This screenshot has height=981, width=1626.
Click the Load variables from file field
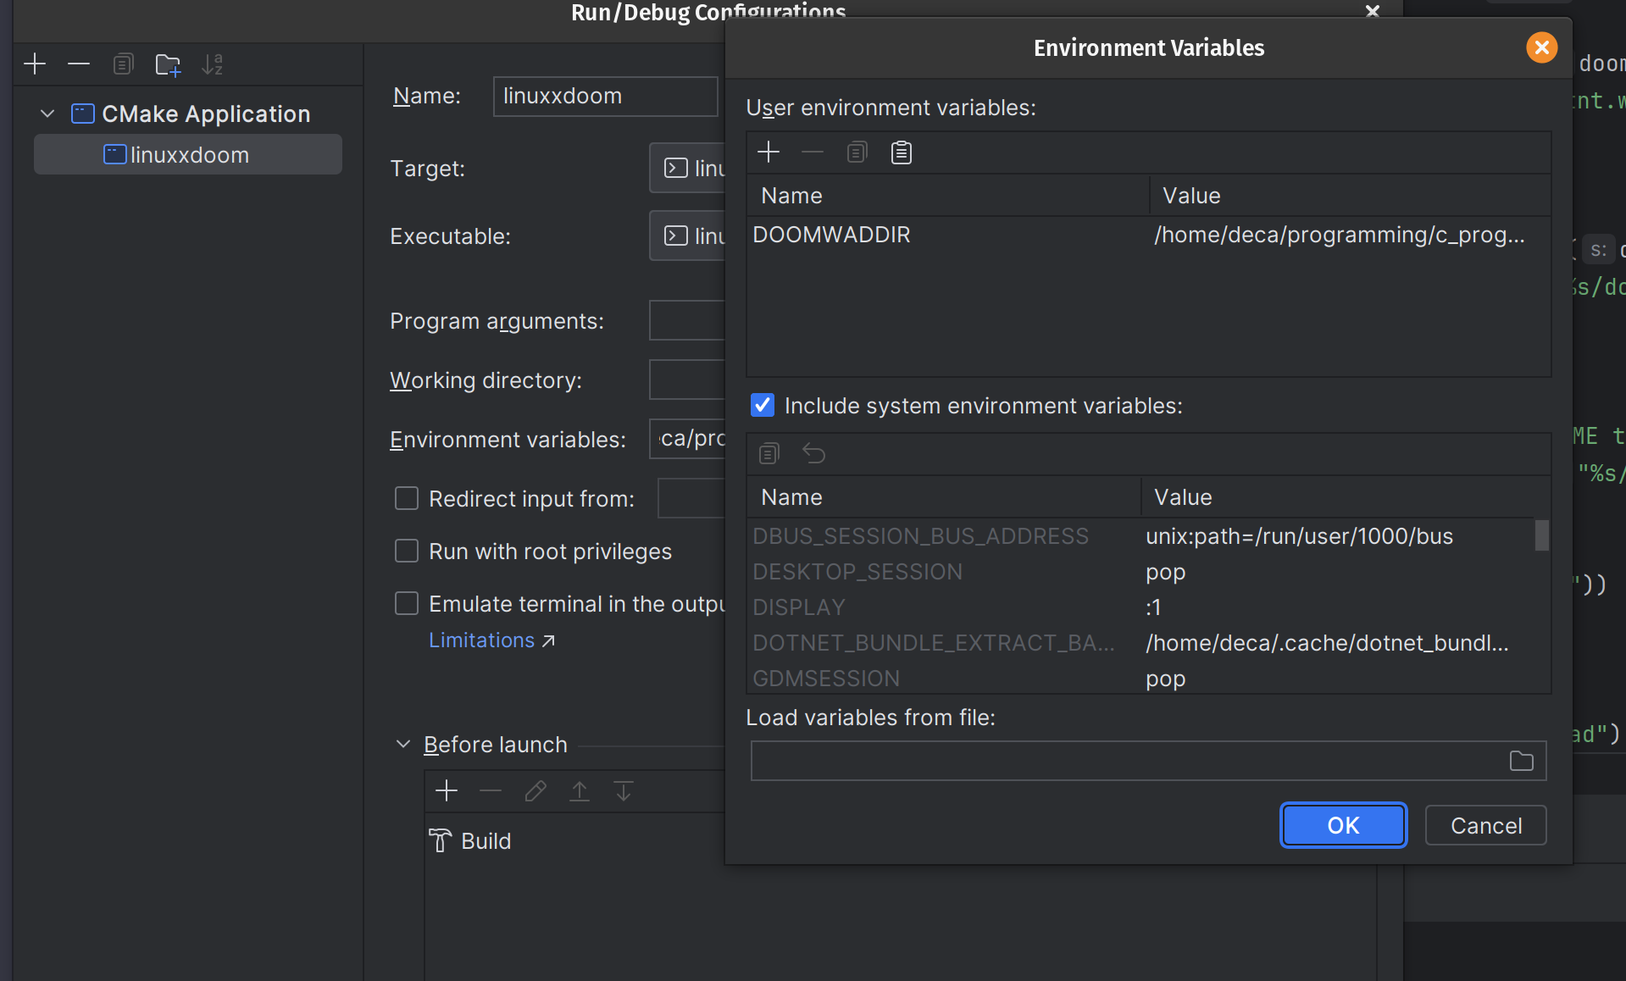point(1102,761)
